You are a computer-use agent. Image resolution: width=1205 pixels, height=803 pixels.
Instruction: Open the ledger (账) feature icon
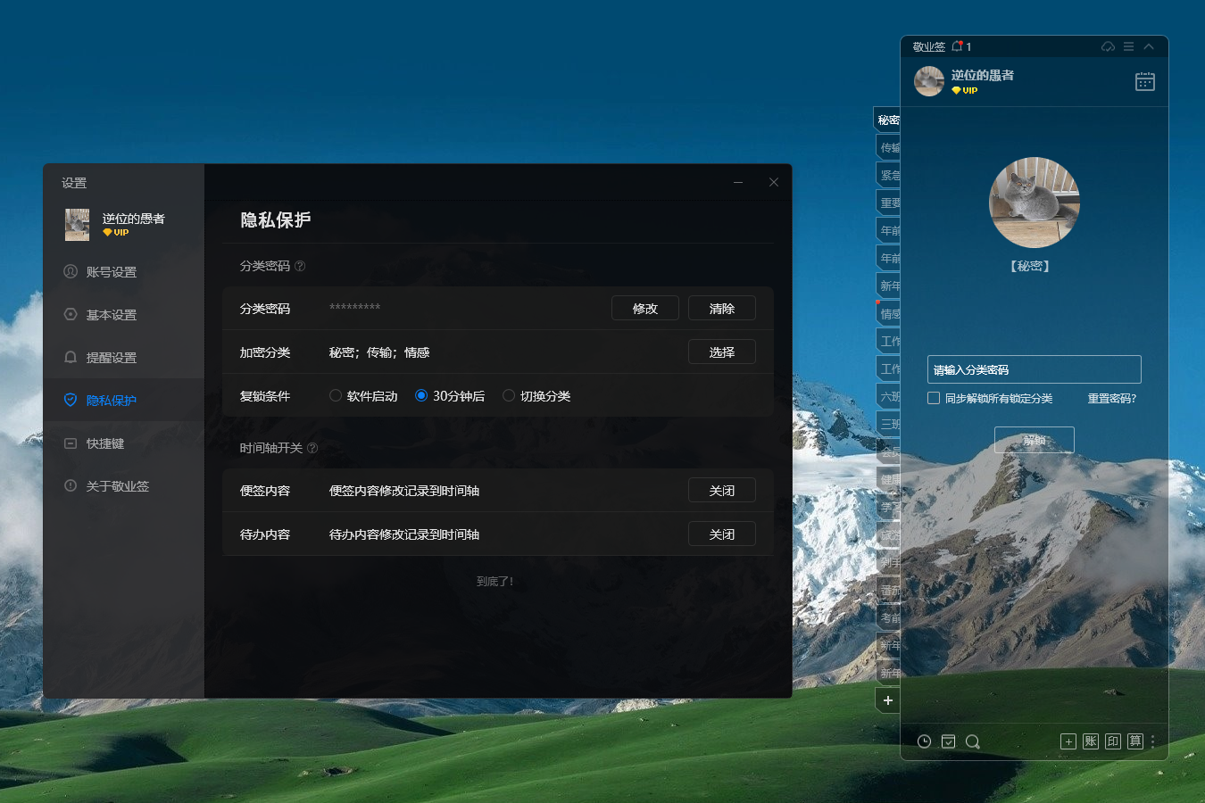pos(1090,741)
